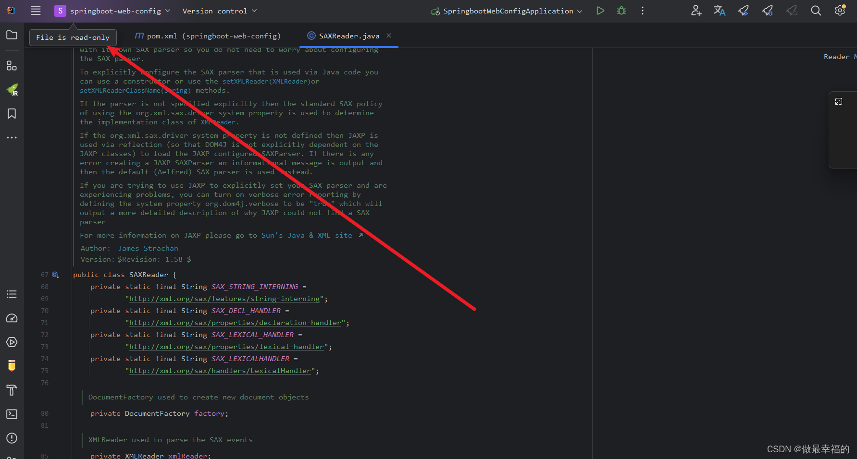Screen dimensions: 857x459
Task: Close the SAXReader.java tab
Action: coord(389,36)
